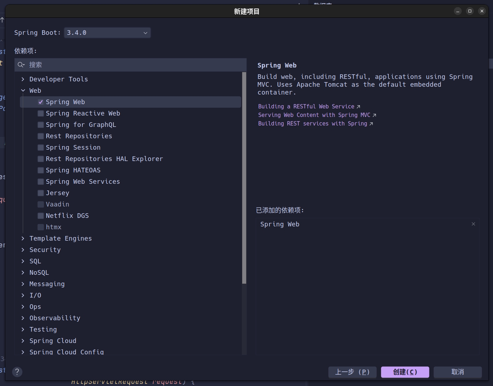The image size is (493, 386).
Task: Select the Template Engines tree item
Action: click(x=60, y=238)
